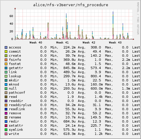Click access average value 224.2m
141x139 pixels.
pyautogui.click(x=69, y=48)
